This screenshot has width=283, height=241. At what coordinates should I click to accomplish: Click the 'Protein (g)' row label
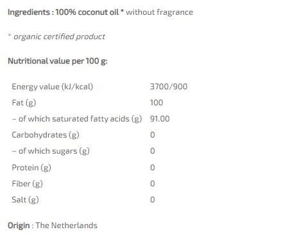click(31, 168)
